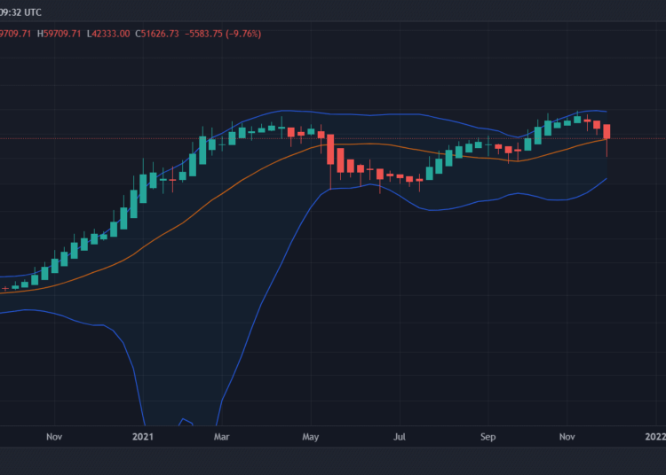The width and height of the screenshot is (666, 475).
Task: Click the Mar label on time axis
Action: click(x=221, y=436)
